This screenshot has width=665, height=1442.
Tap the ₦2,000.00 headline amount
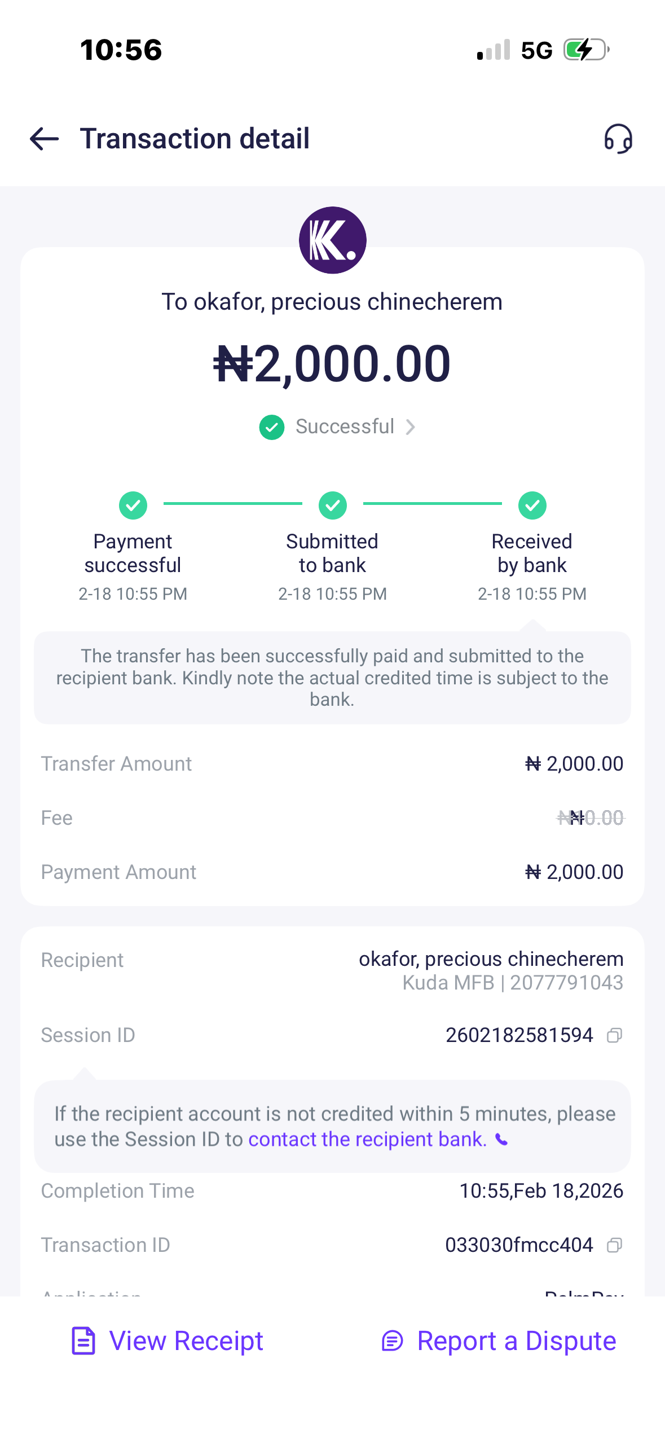332,364
